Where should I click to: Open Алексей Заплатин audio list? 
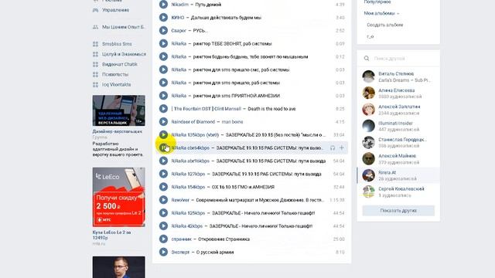398,110
